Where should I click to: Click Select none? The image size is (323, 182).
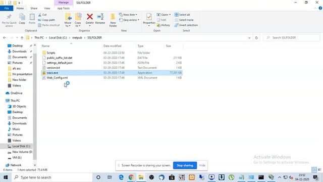pos(184,20)
